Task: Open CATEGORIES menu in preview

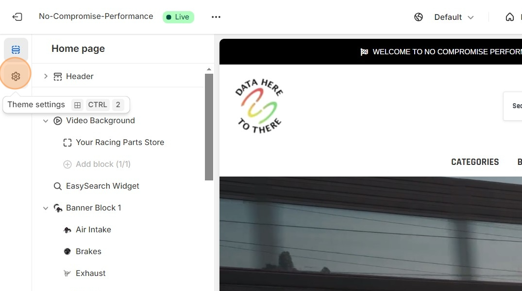Action: (x=475, y=162)
